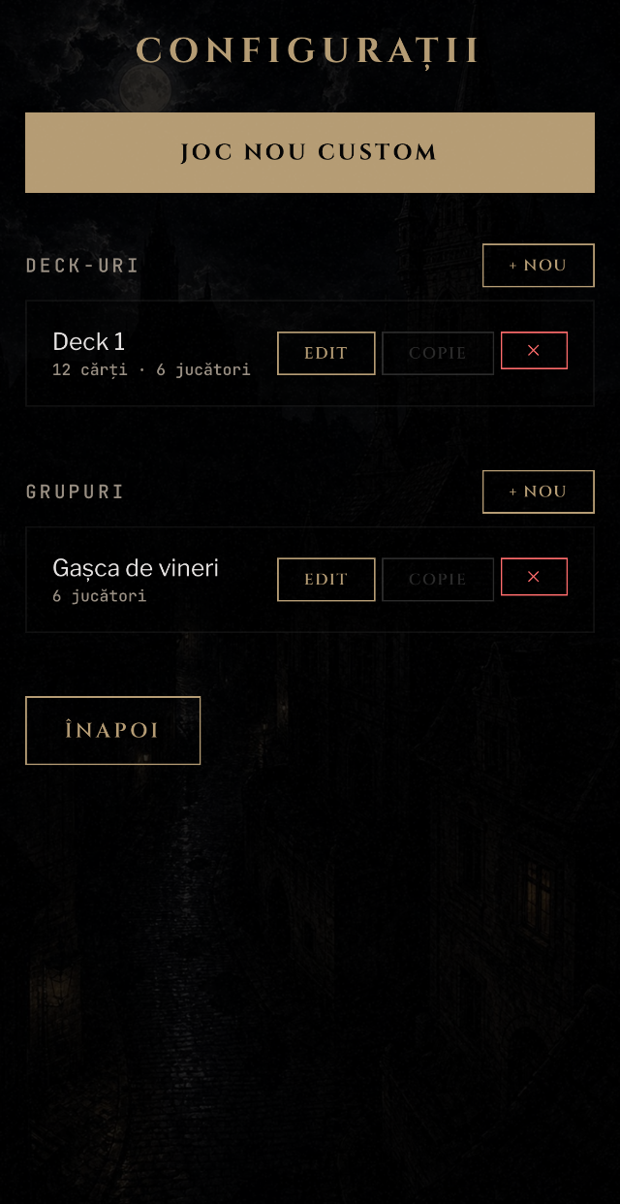
Task: Remove the Gașca de vineri group
Action: (x=534, y=577)
